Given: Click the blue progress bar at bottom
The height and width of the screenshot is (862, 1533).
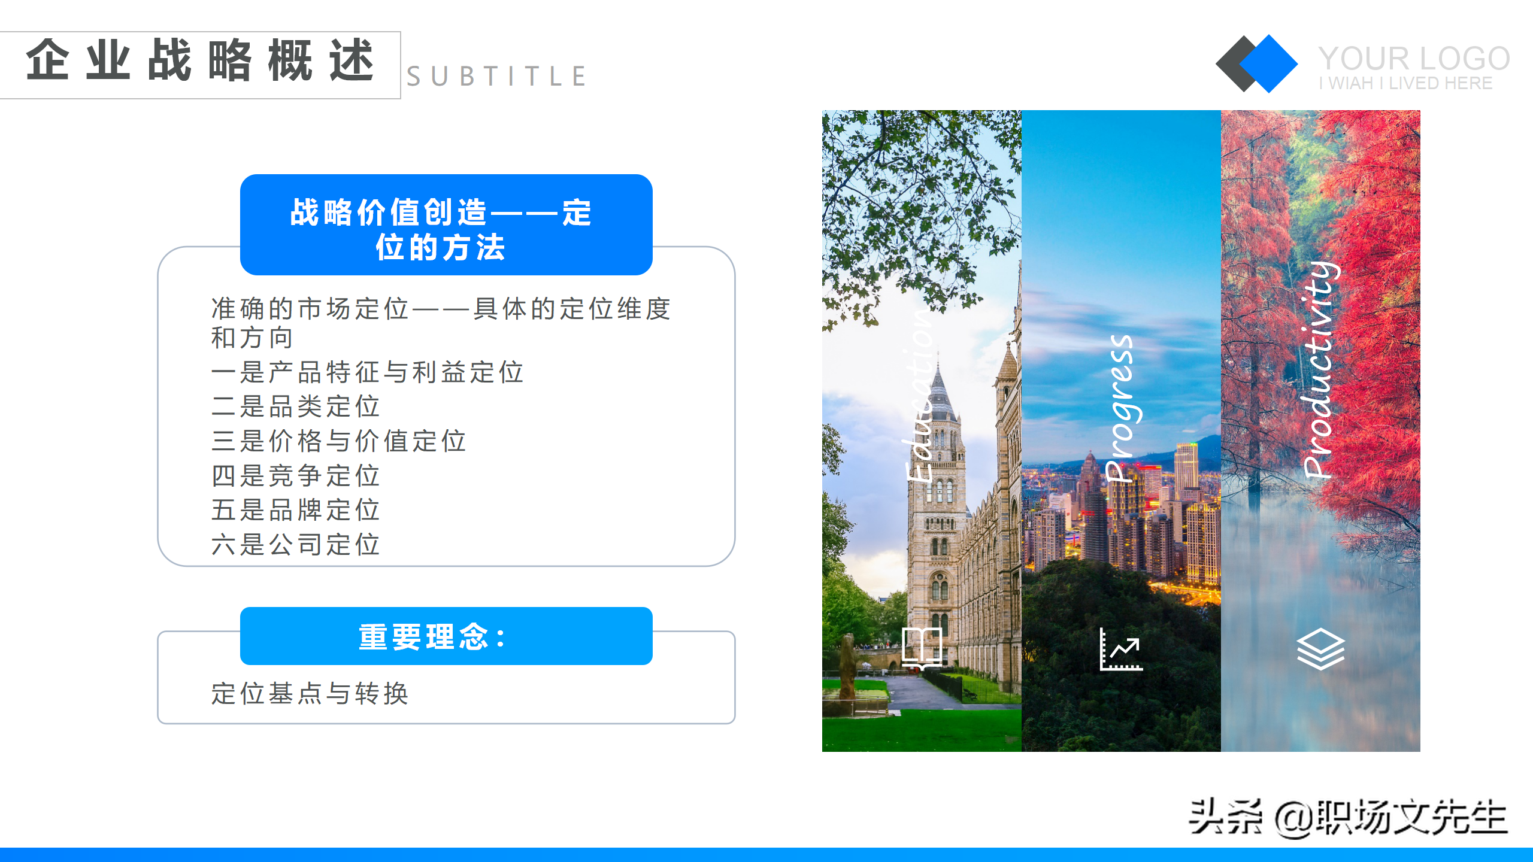Looking at the screenshot, I should click(766, 856).
